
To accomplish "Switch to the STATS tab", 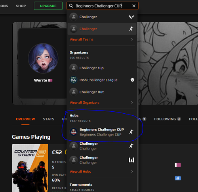I will 49,119.
